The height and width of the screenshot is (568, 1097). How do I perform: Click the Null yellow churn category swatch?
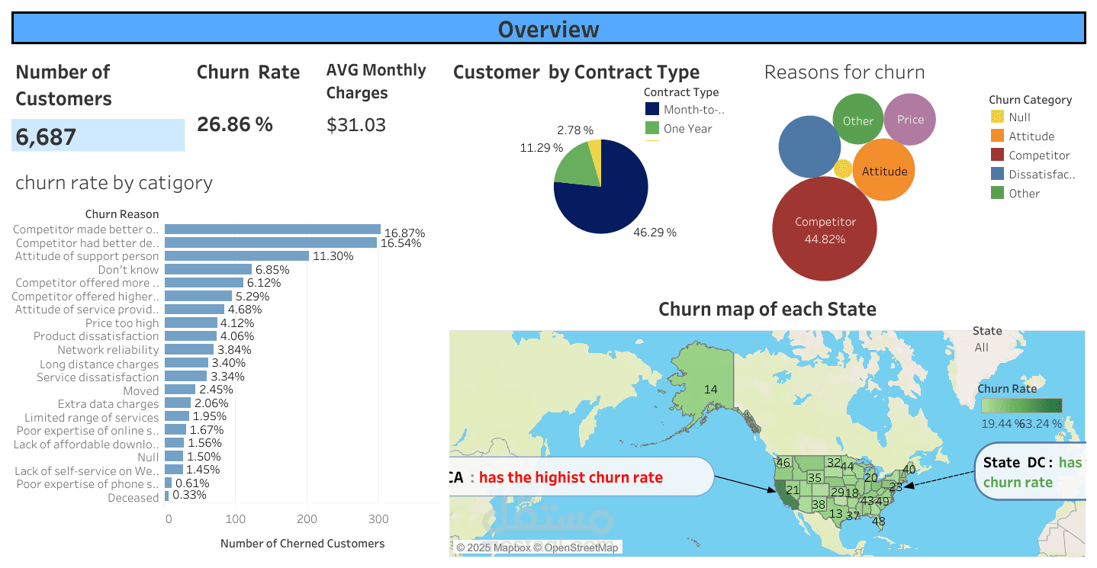click(997, 117)
